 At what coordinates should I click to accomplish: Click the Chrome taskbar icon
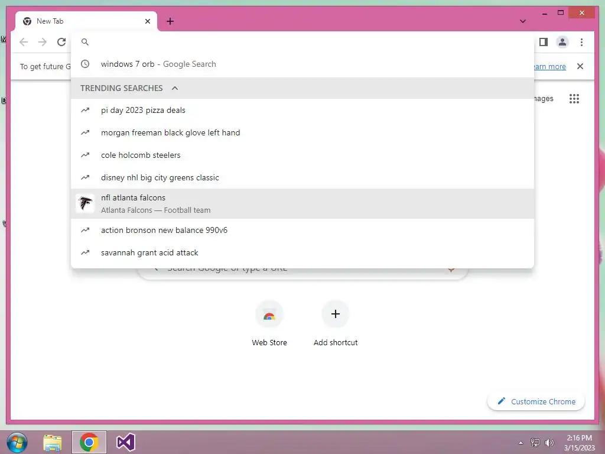(x=89, y=442)
